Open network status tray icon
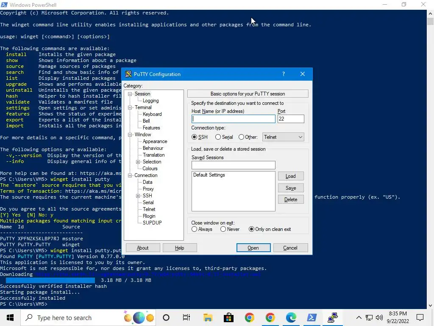Image resolution: width=434 pixels, height=326 pixels. pos(369,318)
